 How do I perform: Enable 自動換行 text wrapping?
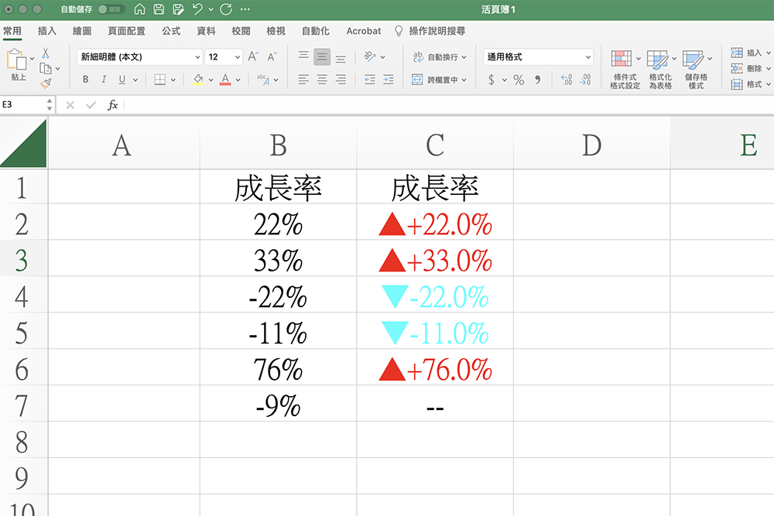tap(439, 56)
